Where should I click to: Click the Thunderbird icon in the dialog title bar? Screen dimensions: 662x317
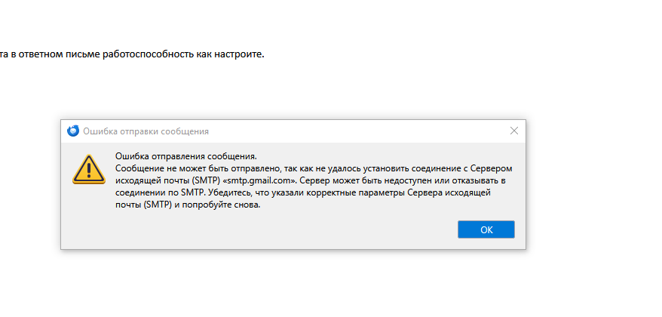73,131
